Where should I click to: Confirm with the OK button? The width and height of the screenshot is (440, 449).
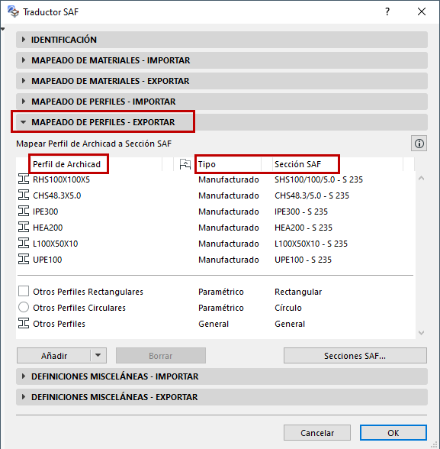click(x=393, y=432)
